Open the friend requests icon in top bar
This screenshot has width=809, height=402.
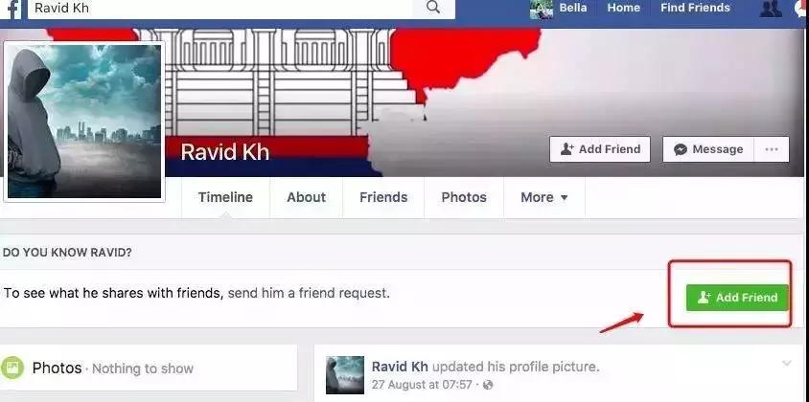[771, 9]
